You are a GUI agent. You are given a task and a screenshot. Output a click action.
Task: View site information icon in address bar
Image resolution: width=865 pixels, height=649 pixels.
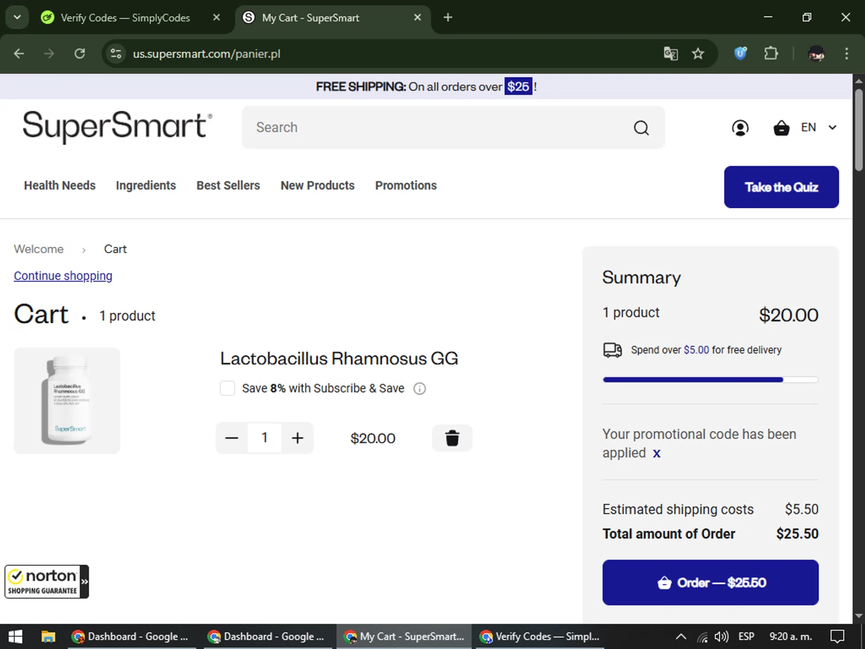[116, 54]
